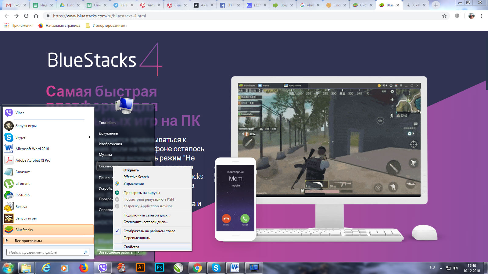This screenshot has height=274, width=488.
Task: Launch µTorrent from the Start menu
Action: click(x=48, y=184)
